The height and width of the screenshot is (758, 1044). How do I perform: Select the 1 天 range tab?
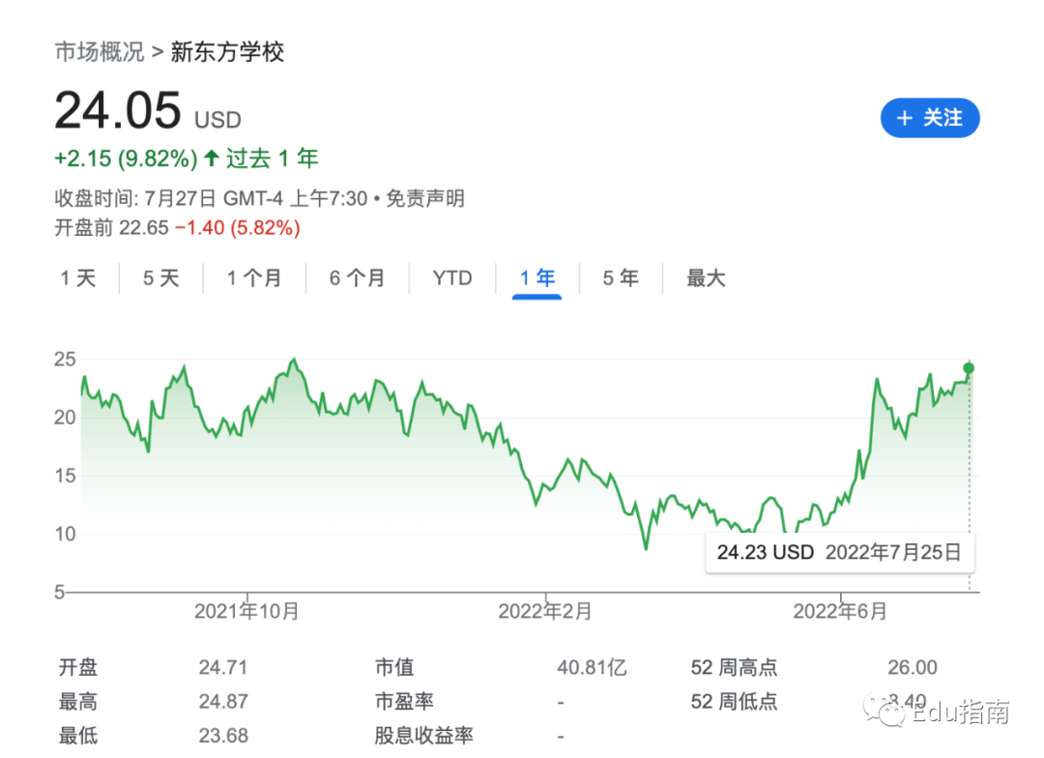[78, 277]
